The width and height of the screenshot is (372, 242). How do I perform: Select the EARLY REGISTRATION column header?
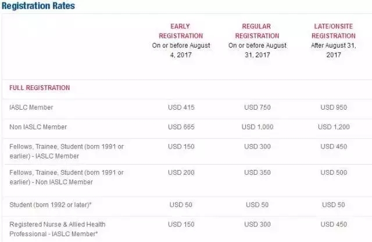coord(180,31)
